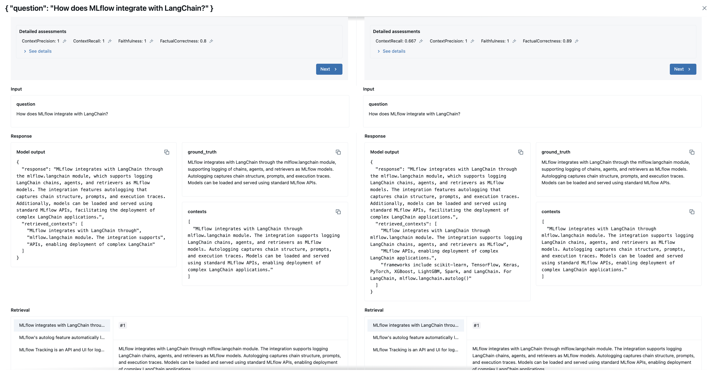Select right retrieval item about autolog feature

tap(416, 337)
